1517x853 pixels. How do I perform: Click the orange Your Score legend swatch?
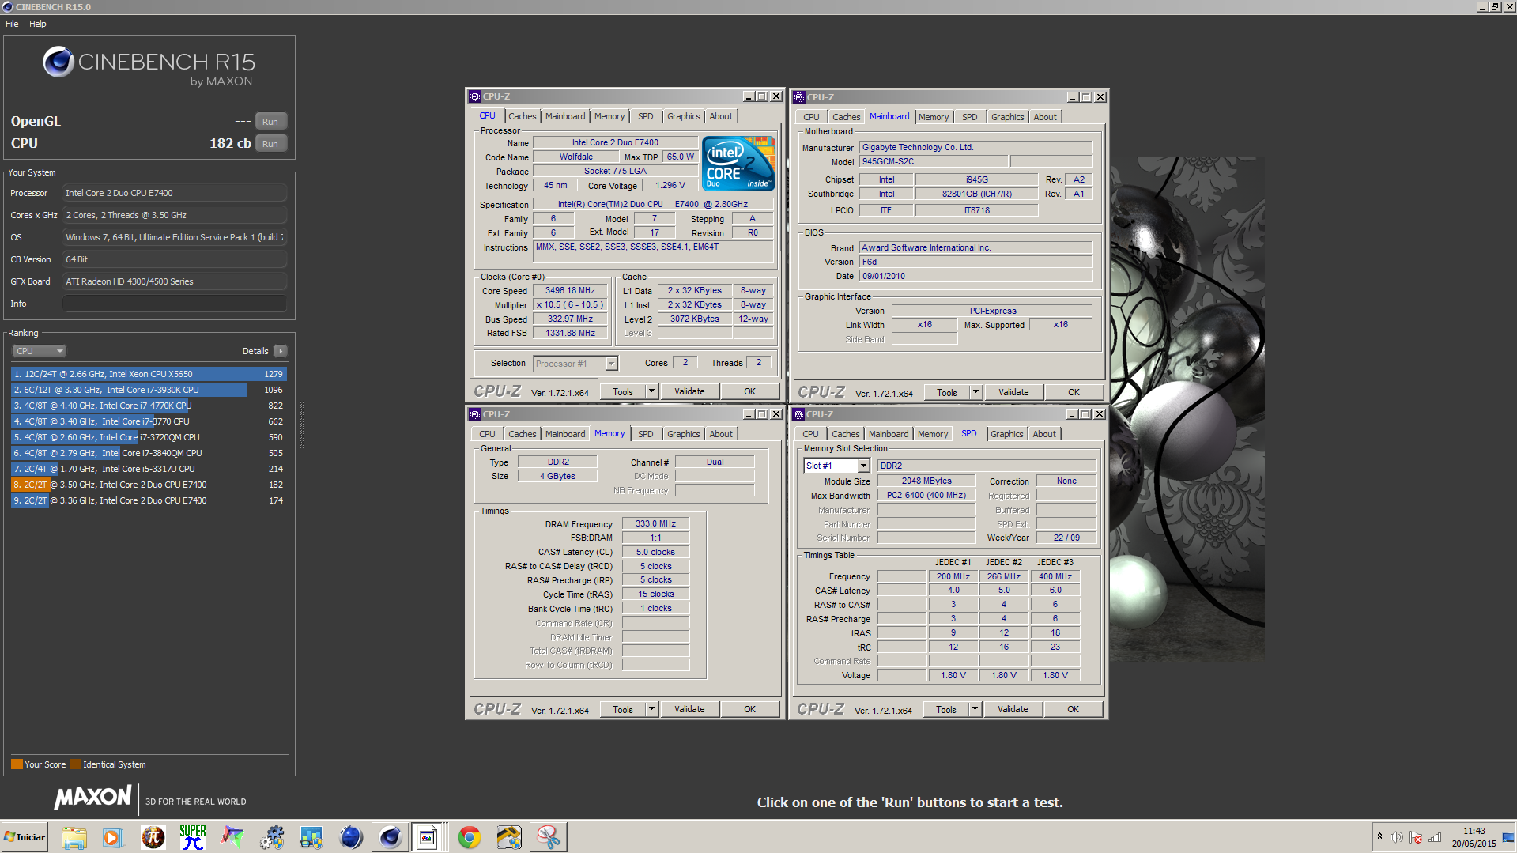pyautogui.click(x=17, y=764)
